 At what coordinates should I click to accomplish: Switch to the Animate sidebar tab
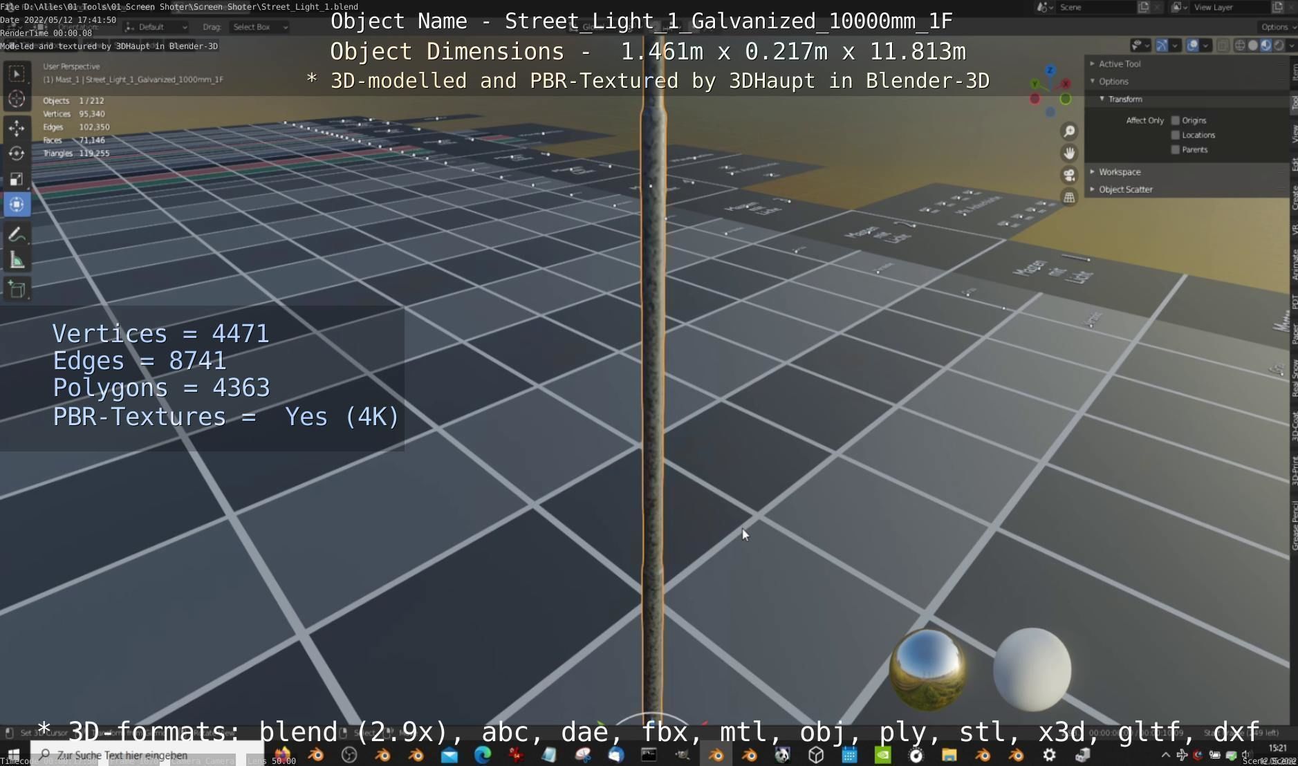pos(1294,265)
